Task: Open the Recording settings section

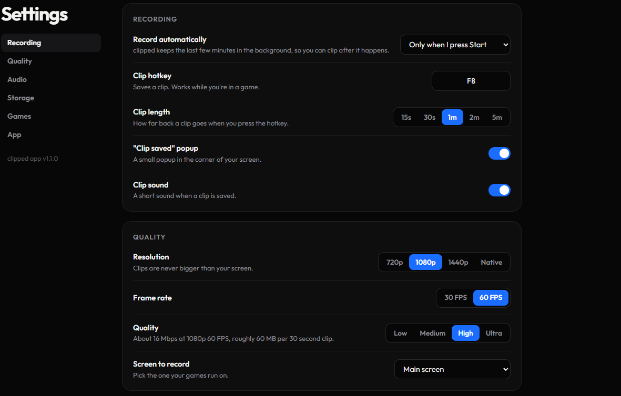Action: click(50, 43)
